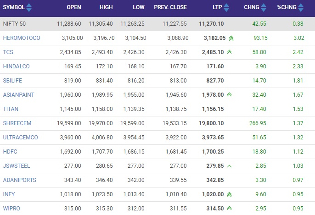Open the HEROMOTOCO stock link
This screenshot has width=315, height=215.
click(x=22, y=38)
